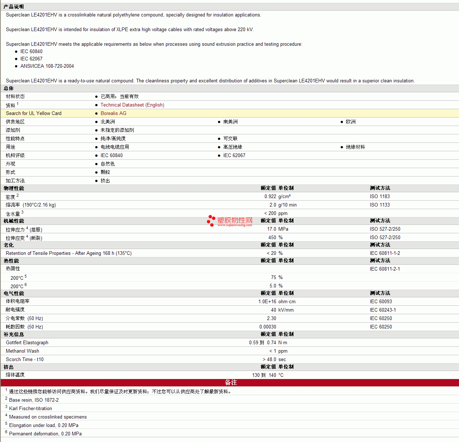The height and width of the screenshot is (442, 459).
Task: Select the 'IEC 60243-1' test method
Action: (x=383, y=310)
